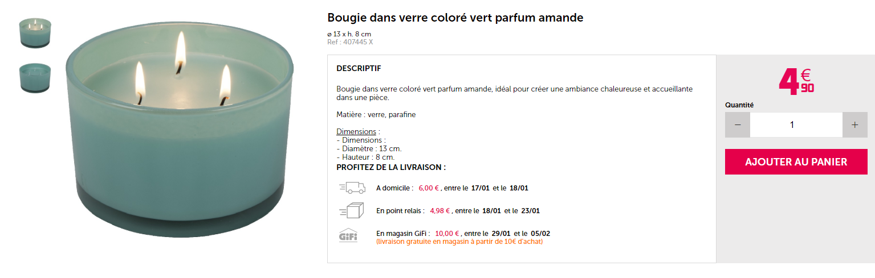Decrease quantity with the minus button
The image size is (875, 278).
click(x=738, y=125)
